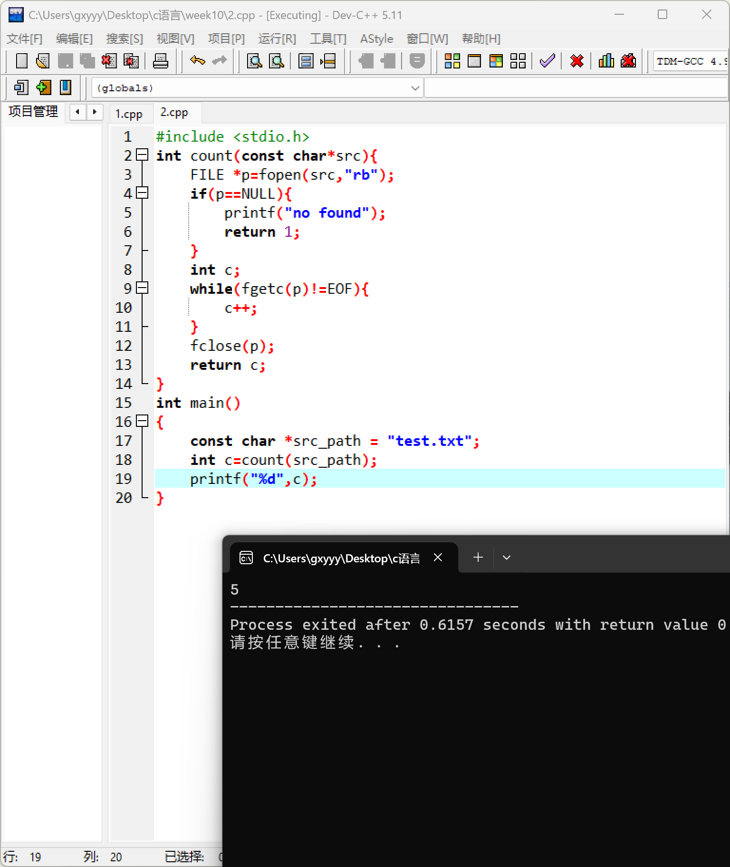Image resolution: width=730 pixels, height=867 pixels.
Task: Open the 工具[T] menu
Action: point(328,39)
